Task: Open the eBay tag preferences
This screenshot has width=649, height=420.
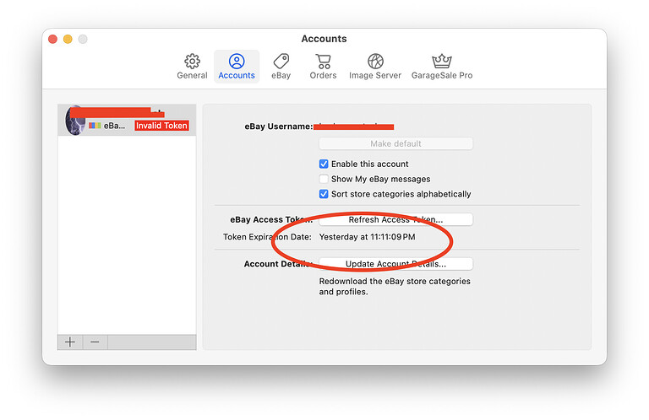Action: (x=281, y=67)
